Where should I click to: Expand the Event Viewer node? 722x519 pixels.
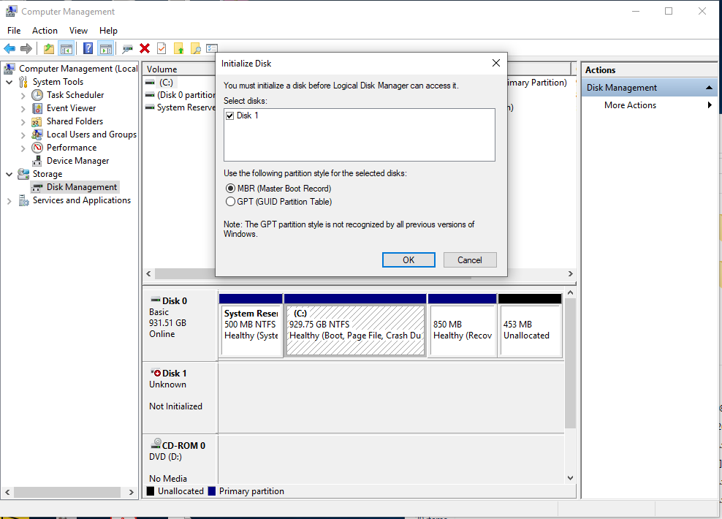[x=23, y=109]
